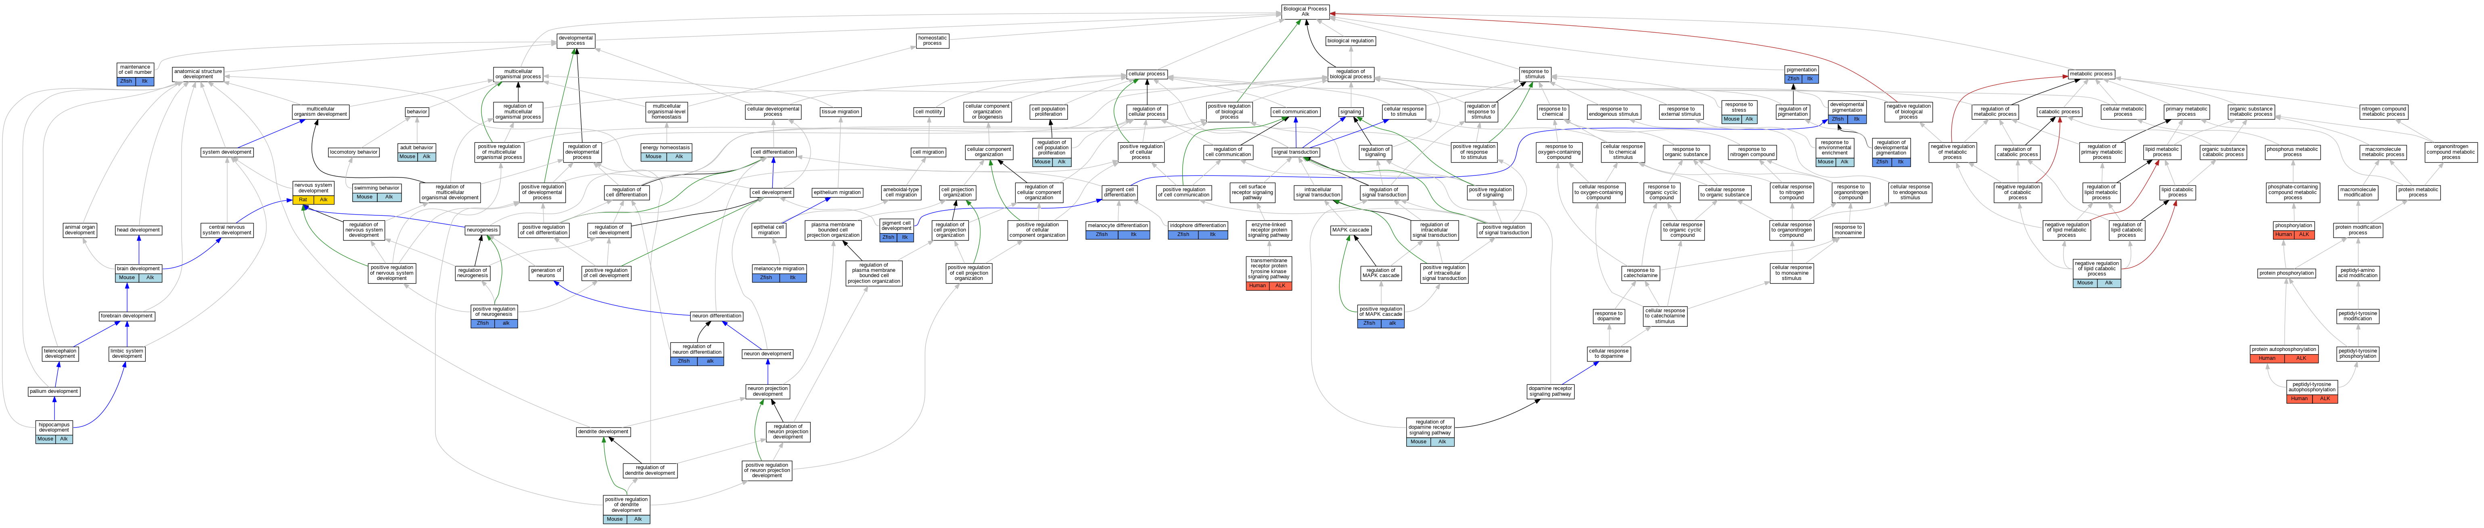Click the 'iridophore differentiation' node
Viewport: 2484px width, 528px height.
[x=1198, y=230]
